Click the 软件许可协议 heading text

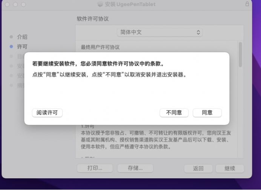pyautogui.click(x=92, y=19)
